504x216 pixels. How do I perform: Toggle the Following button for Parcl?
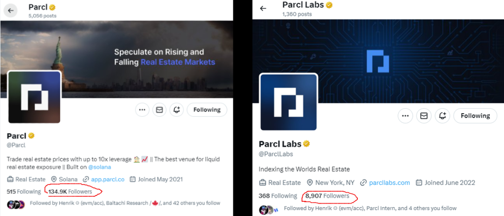207,110
